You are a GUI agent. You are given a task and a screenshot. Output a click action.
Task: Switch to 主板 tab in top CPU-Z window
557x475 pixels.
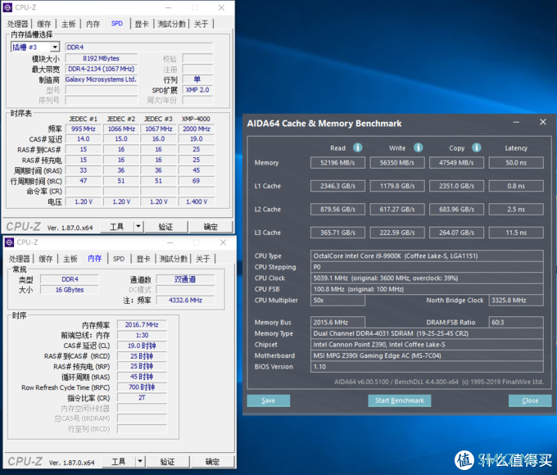pos(68,24)
